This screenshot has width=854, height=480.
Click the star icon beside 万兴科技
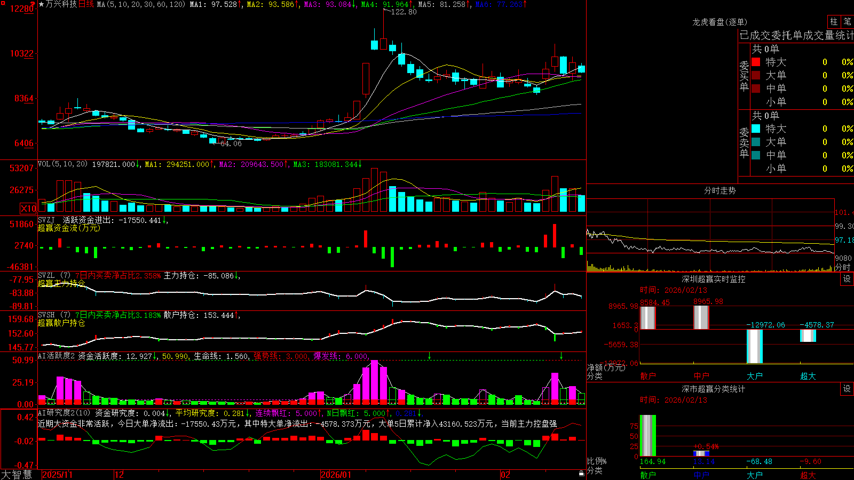42,4
